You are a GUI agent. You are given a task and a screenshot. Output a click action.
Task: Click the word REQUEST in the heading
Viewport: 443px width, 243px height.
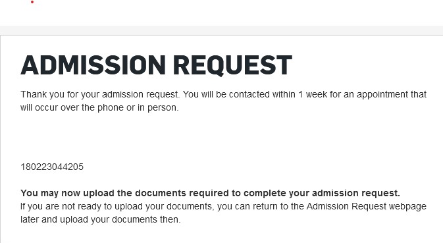pyautogui.click(x=232, y=66)
